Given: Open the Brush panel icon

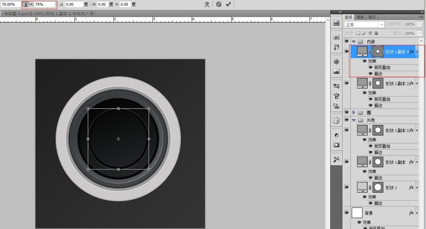Looking at the screenshot, I should coord(337,96).
